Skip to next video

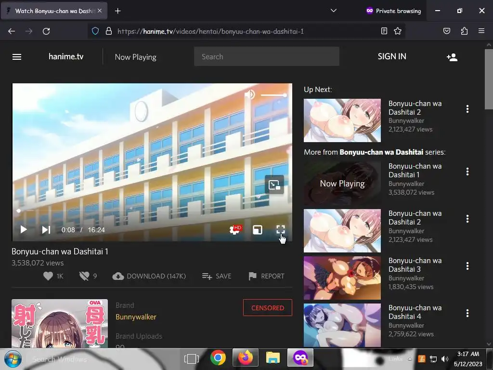(46, 230)
